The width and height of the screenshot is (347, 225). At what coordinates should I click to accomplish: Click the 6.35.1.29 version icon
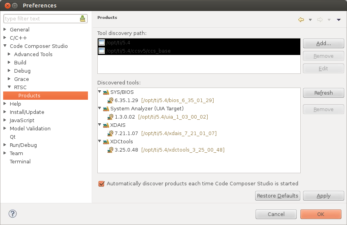tap(111, 101)
